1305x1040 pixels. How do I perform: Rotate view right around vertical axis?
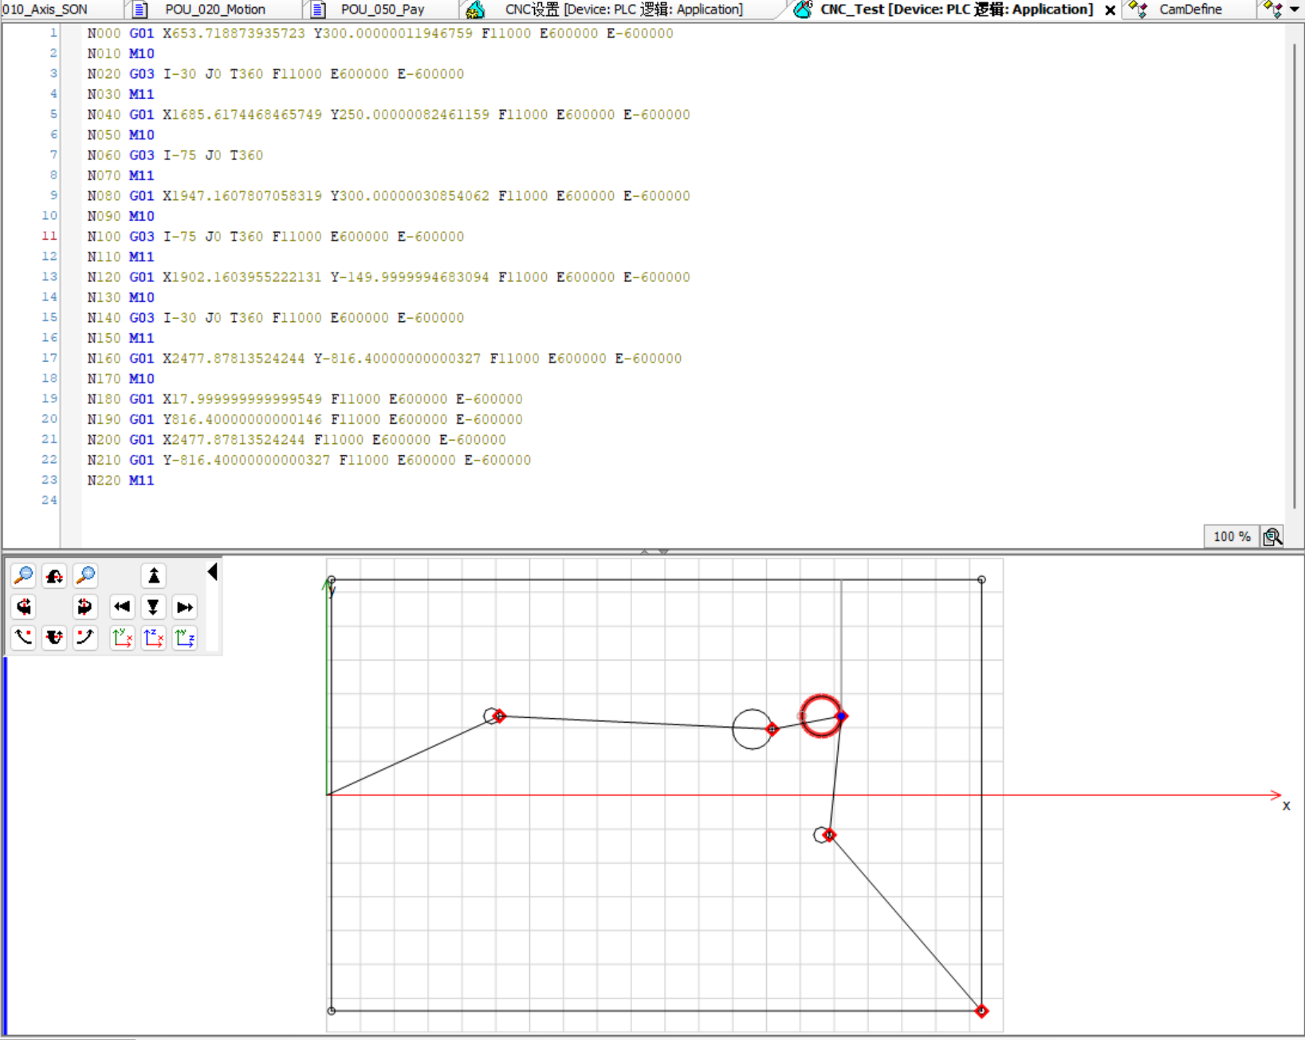tap(85, 607)
